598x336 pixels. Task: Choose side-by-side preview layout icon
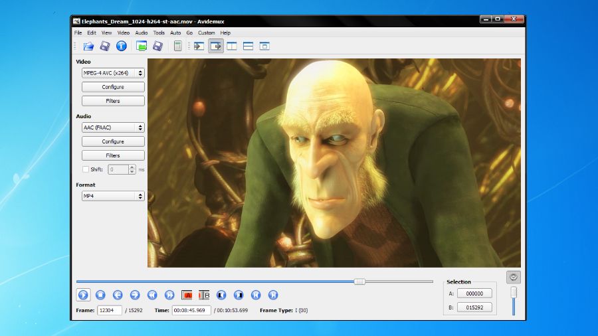[x=232, y=46]
